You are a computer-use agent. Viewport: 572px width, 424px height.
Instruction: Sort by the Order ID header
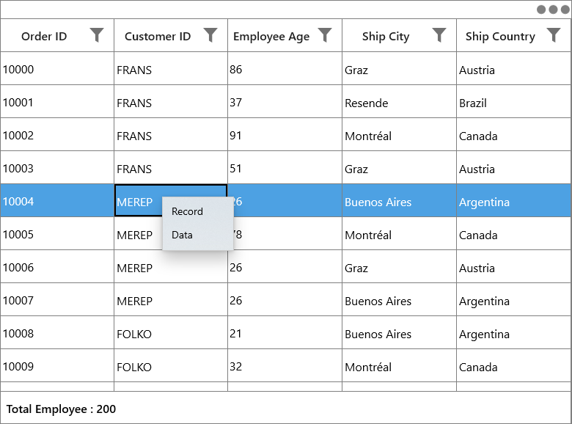[x=44, y=36]
